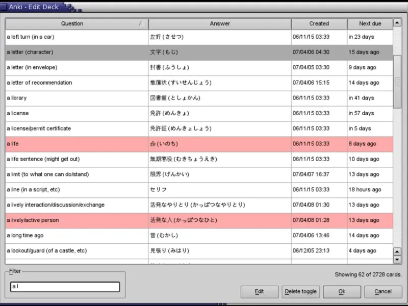Click the '18 hours ago' due cell
Image resolution: width=408 pixels, height=306 pixels.
coord(370,190)
